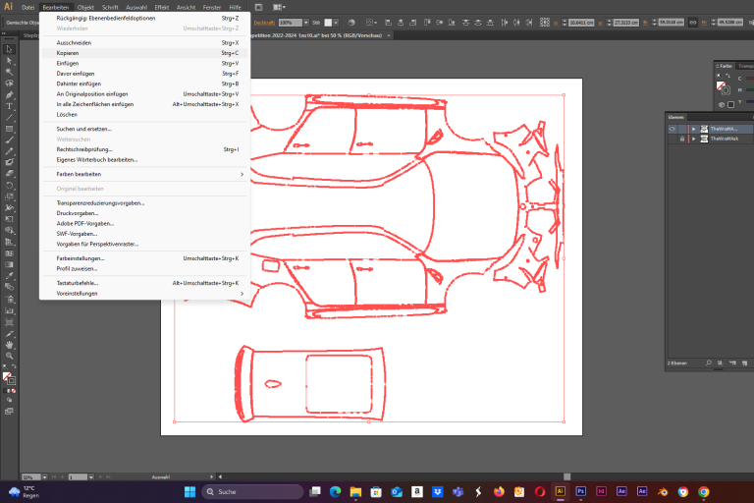Select the Rectangle tool

coord(9,129)
